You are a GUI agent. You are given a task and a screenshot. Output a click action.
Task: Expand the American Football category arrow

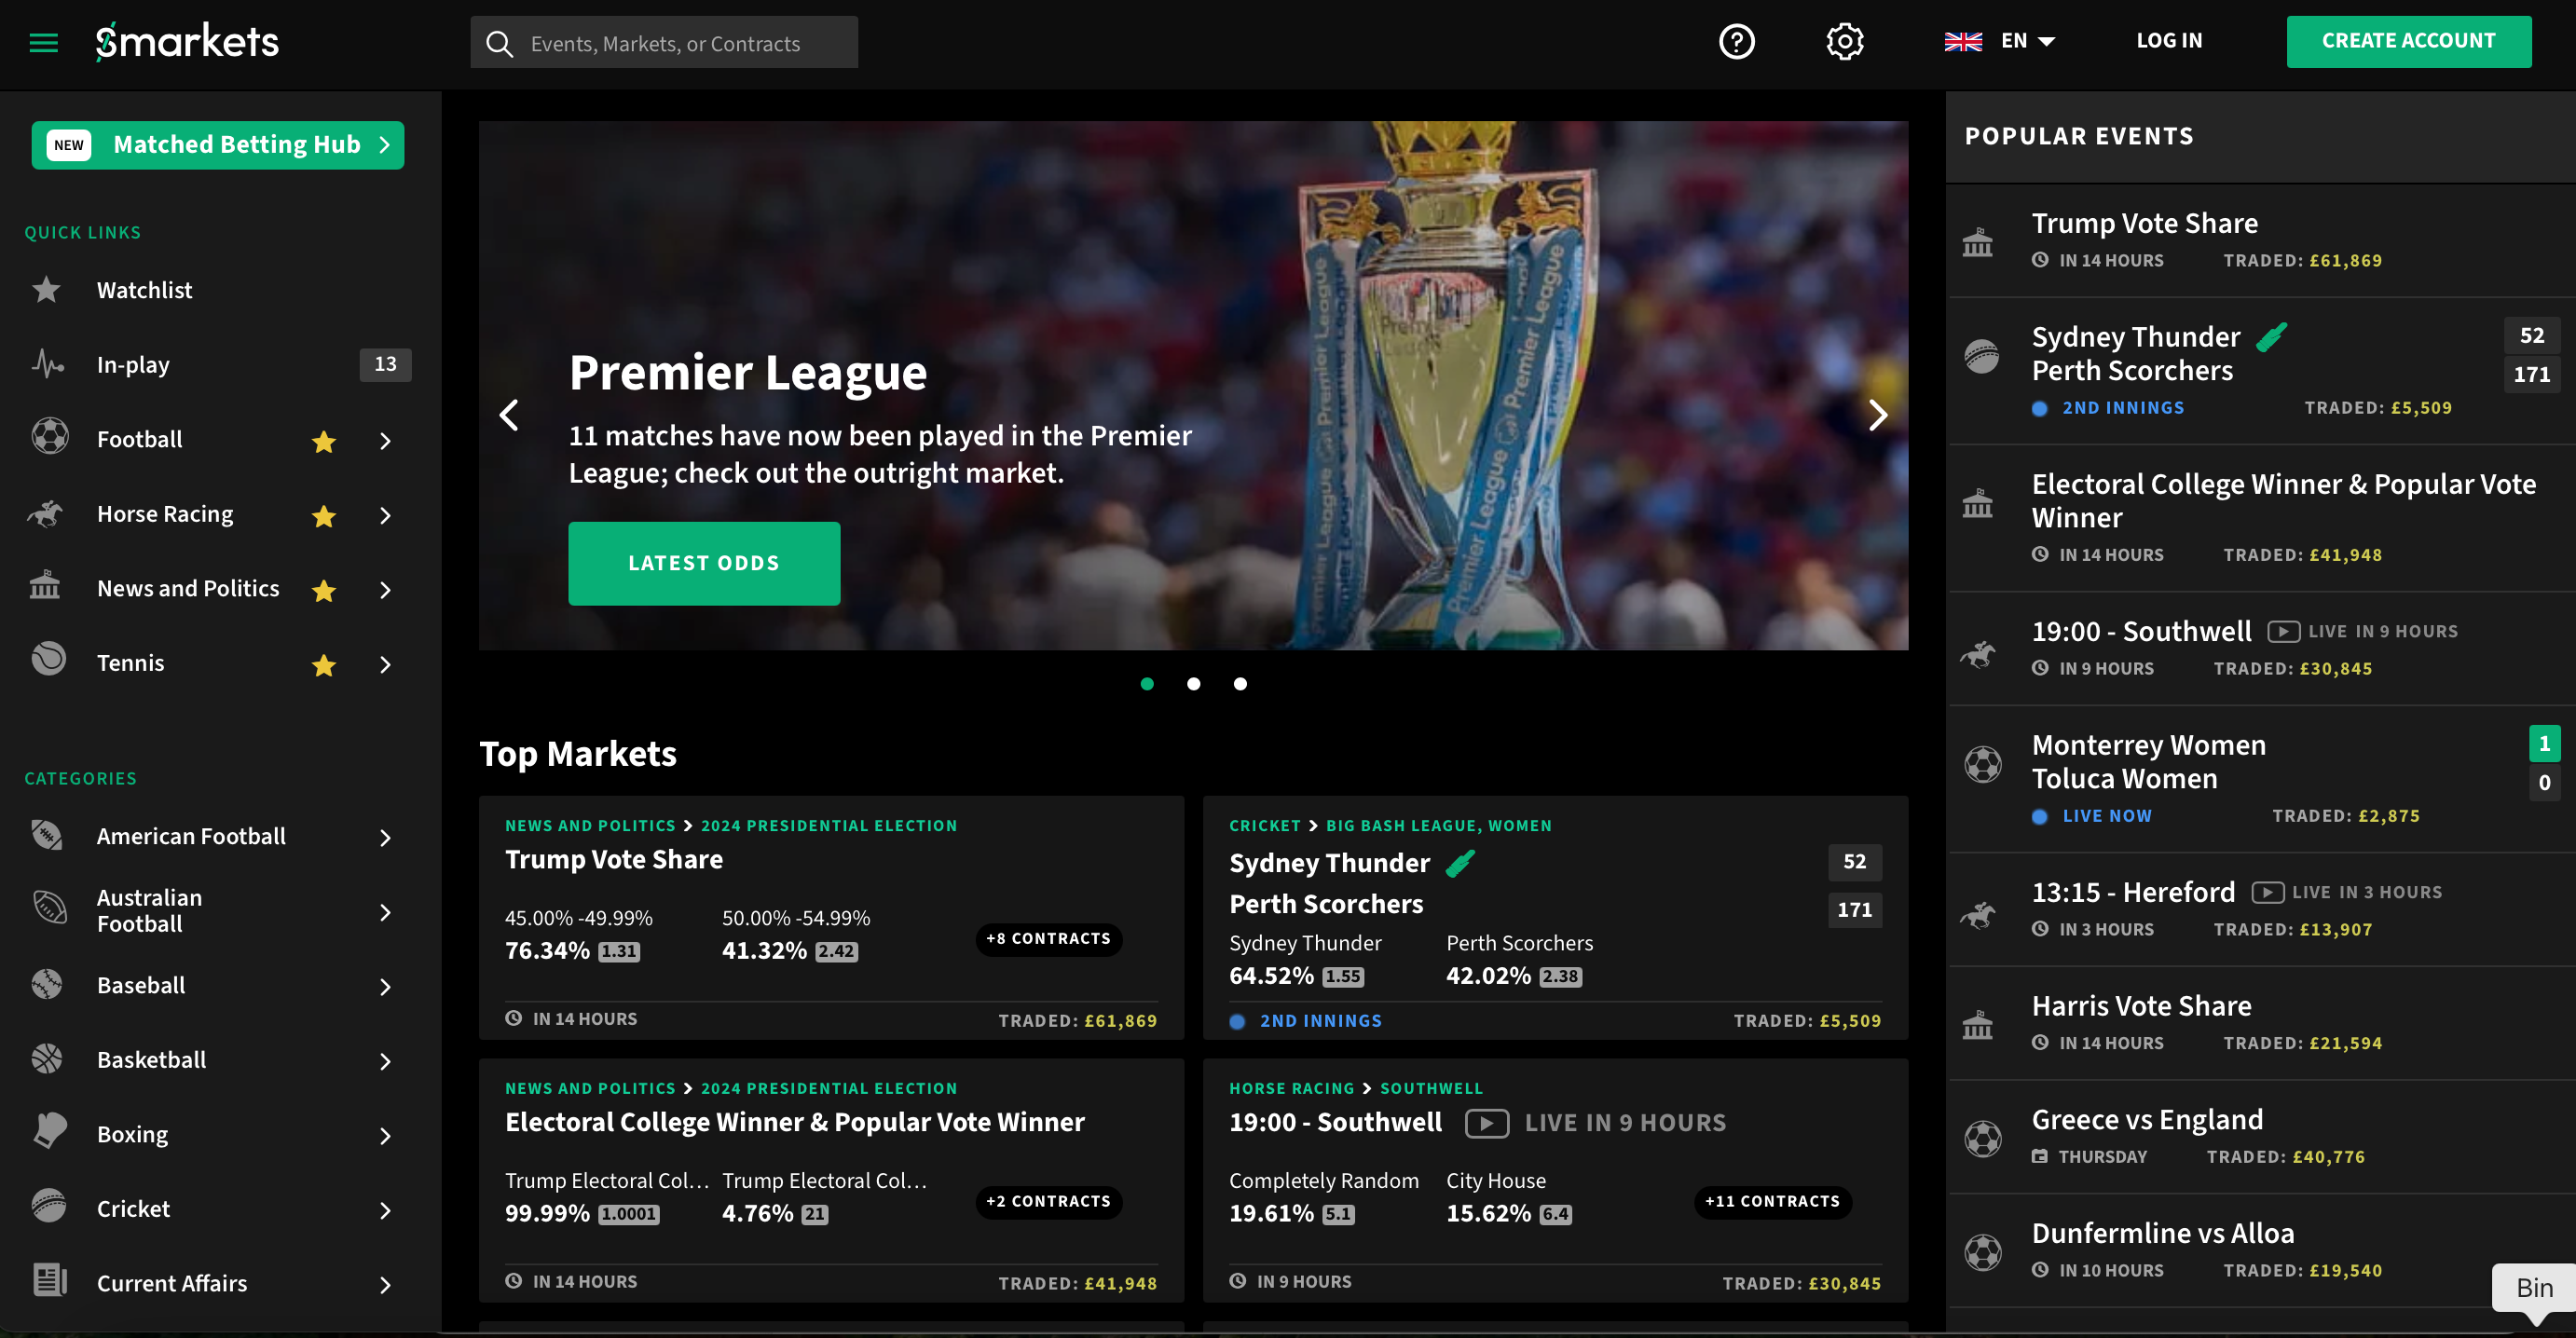coord(387,836)
